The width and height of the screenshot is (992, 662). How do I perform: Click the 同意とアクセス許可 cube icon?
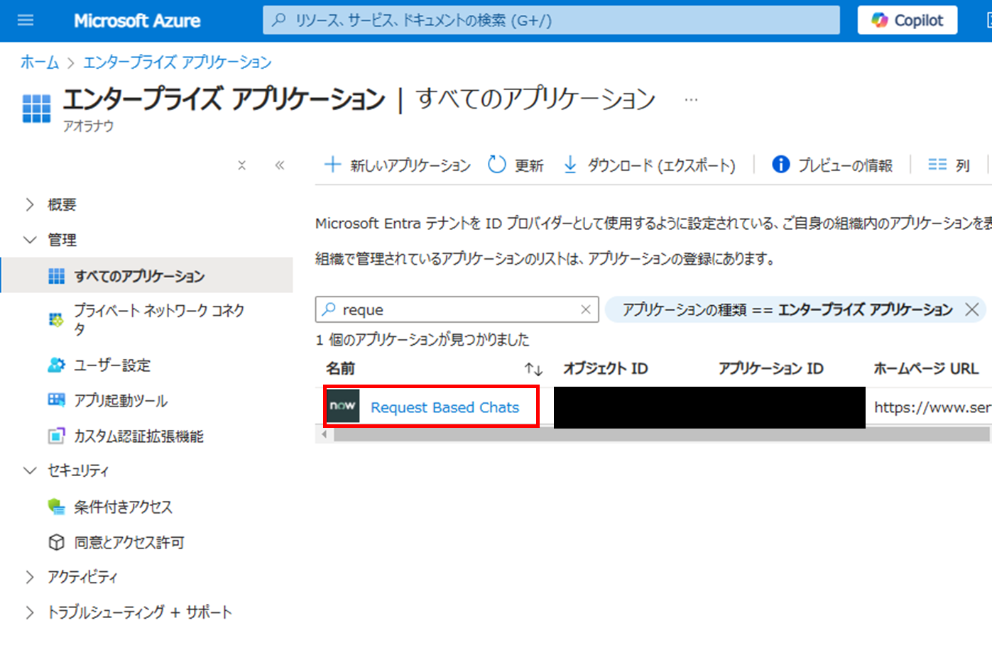coord(56,543)
